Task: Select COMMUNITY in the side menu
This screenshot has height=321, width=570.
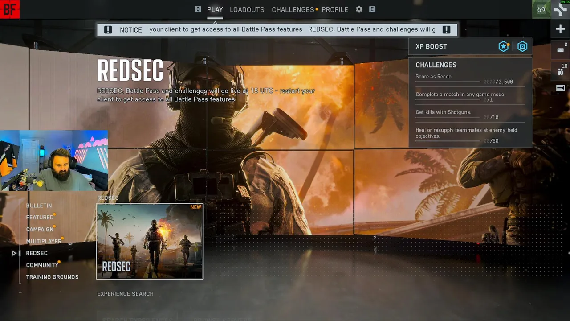Action: coord(42,265)
